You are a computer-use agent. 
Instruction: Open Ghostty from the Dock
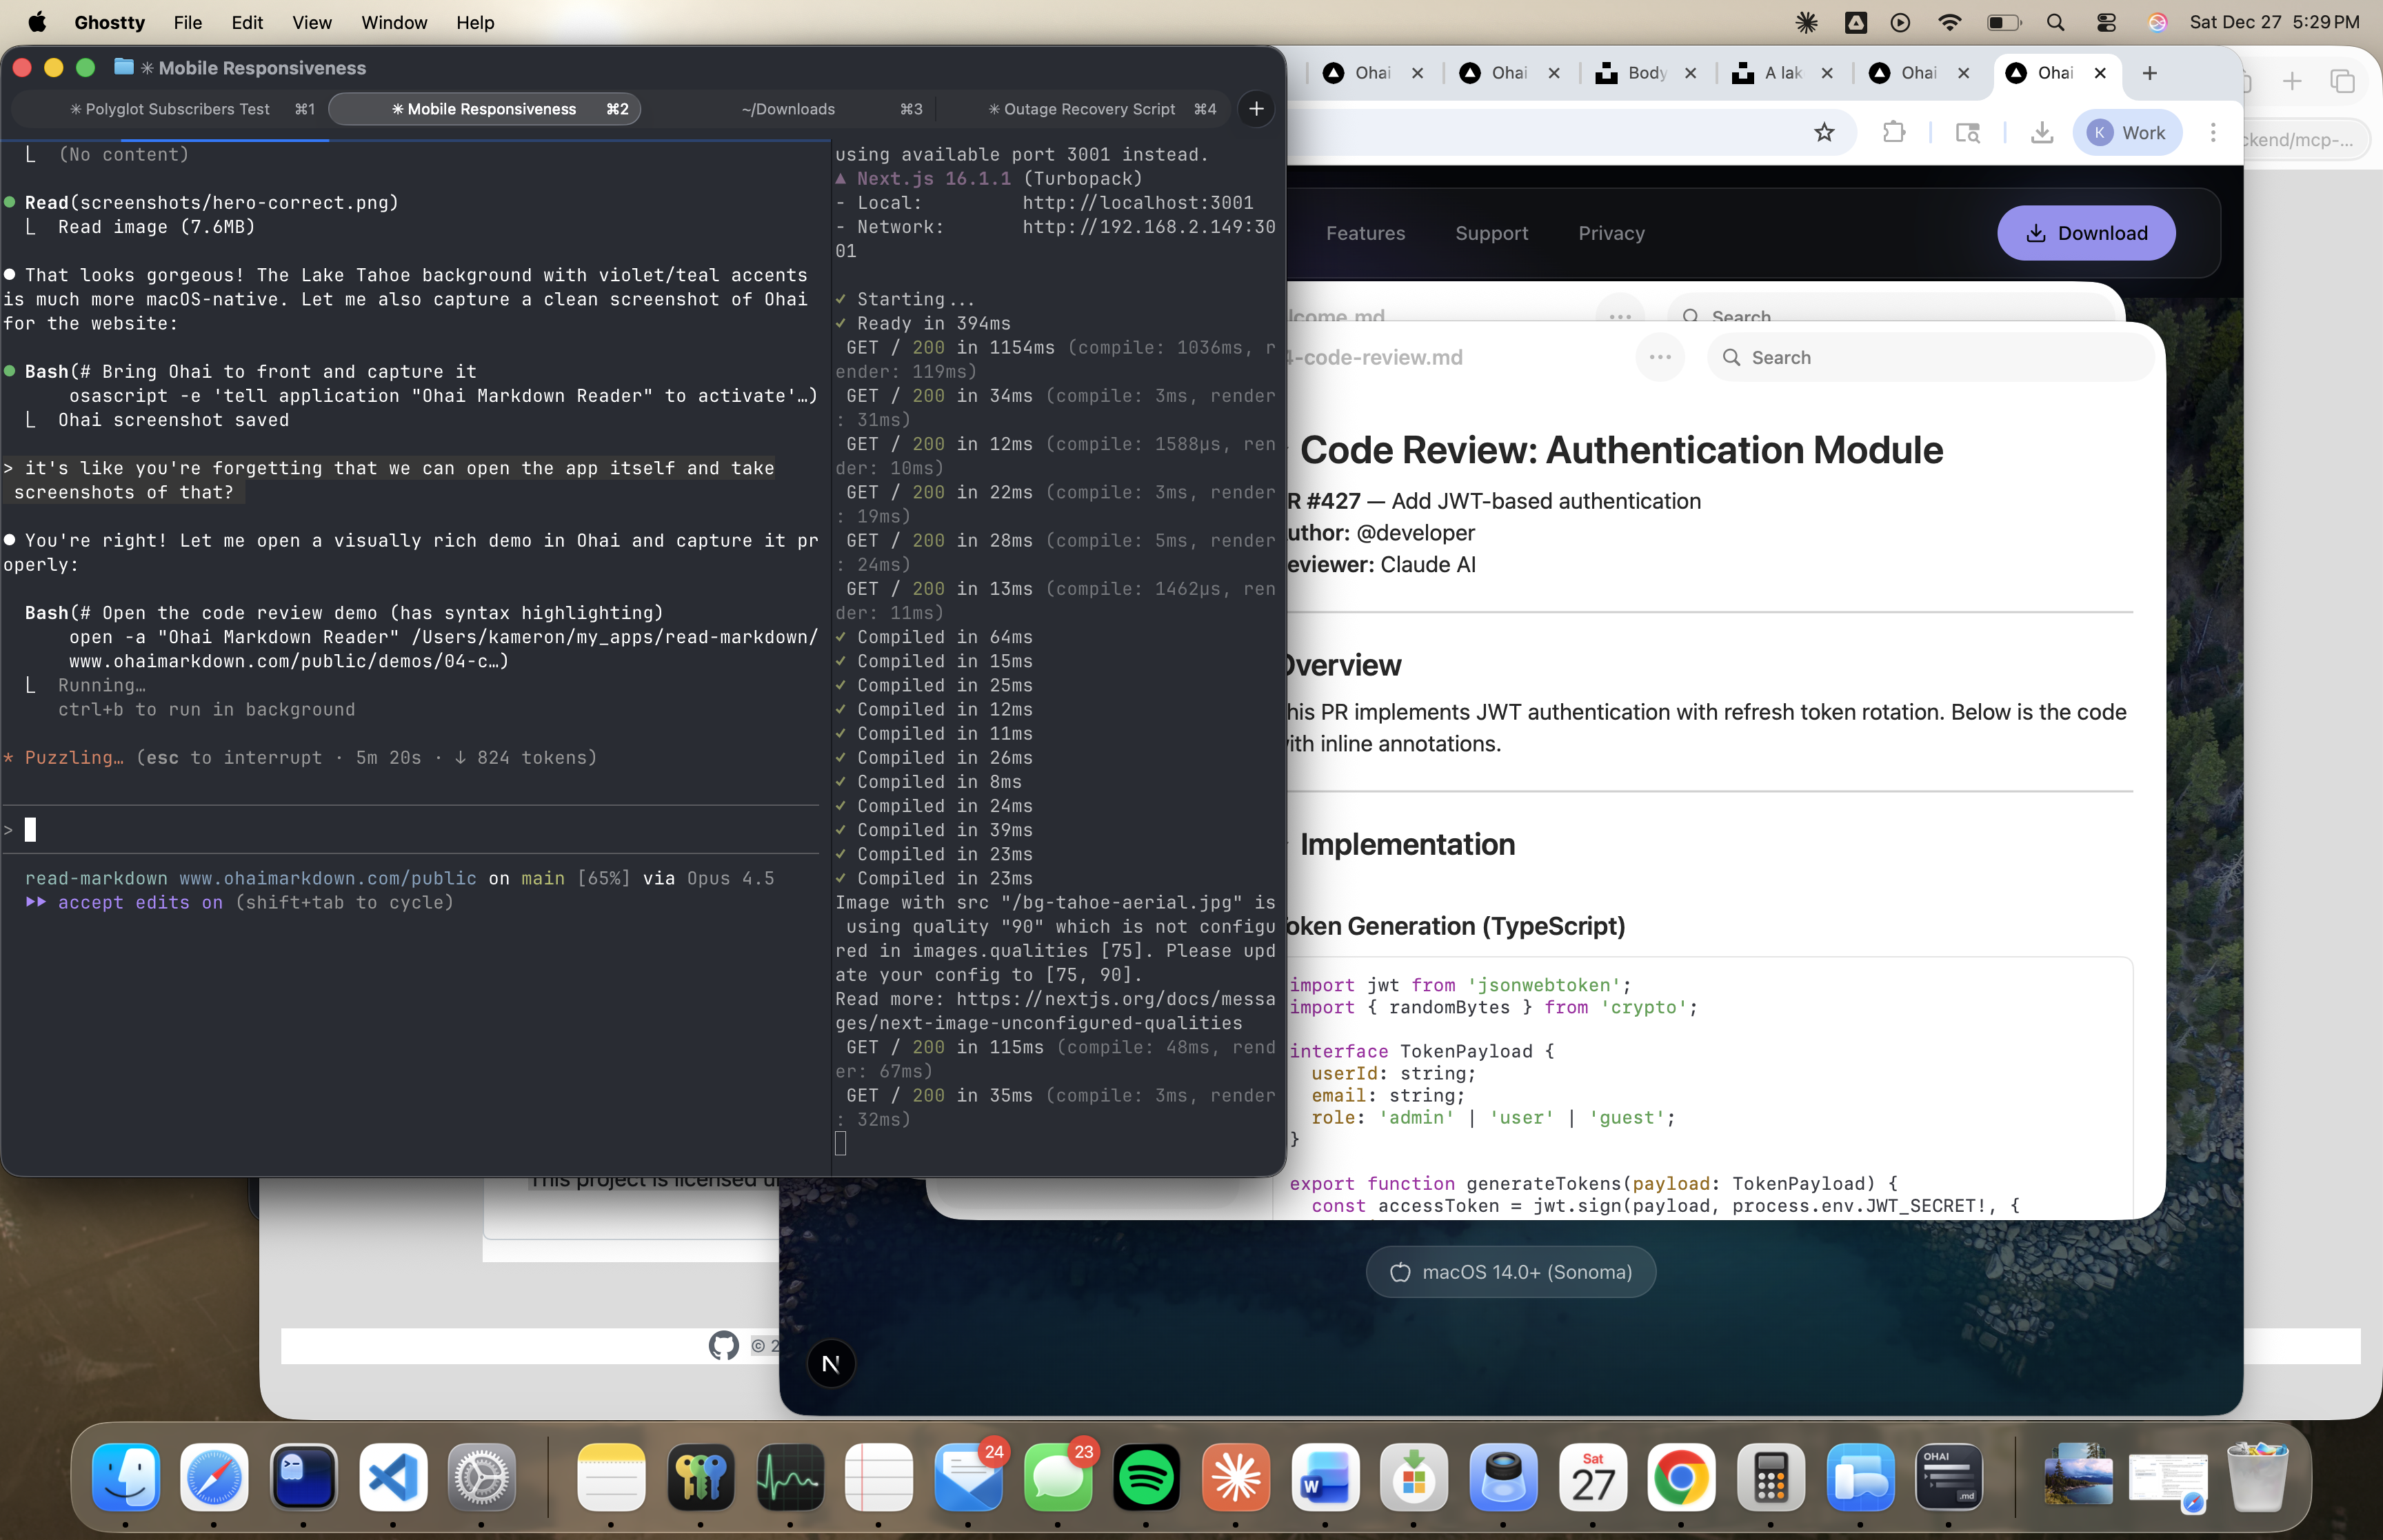click(x=304, y=1477)
